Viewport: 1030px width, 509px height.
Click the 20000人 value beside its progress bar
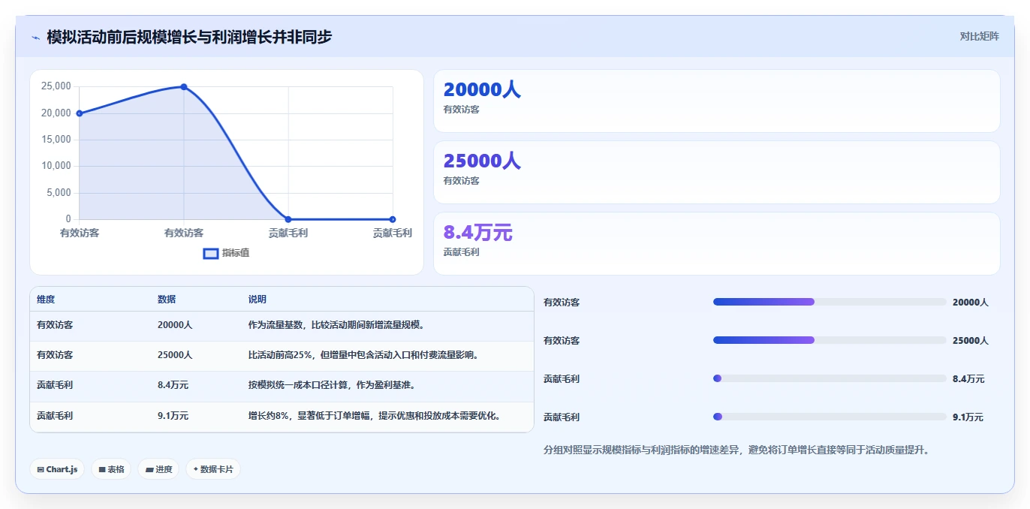coord(971,302)
